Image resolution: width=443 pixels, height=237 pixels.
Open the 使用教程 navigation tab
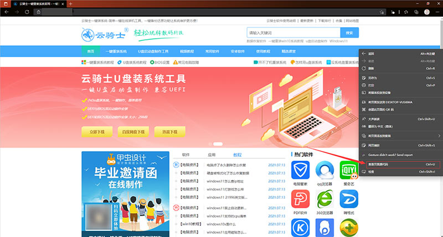click(263, 51)
